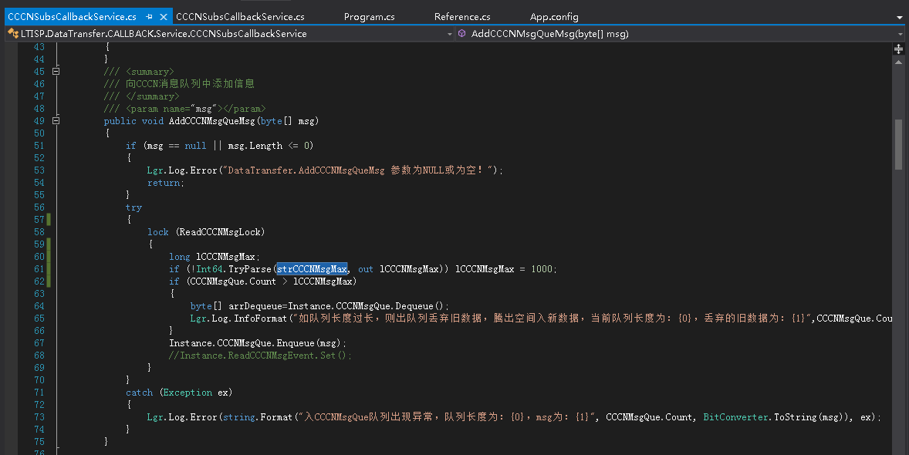Click line number 73 in the margin
This screenshot has width=909, height=455.
(39, 417)
